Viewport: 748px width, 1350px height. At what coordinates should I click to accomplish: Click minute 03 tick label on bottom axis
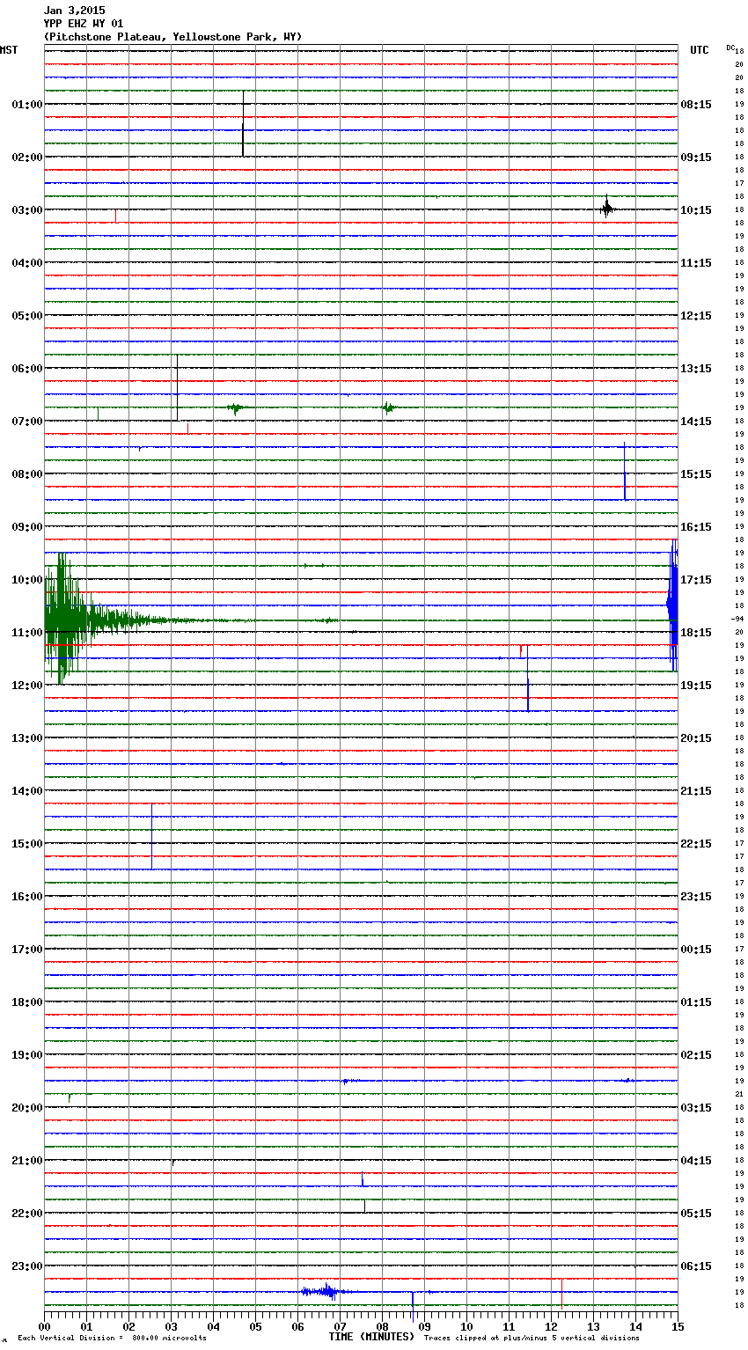171,1326
